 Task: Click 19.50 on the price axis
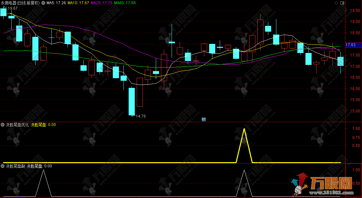pos(355,11)
